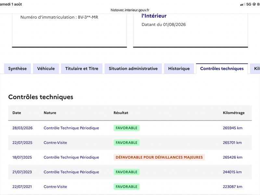Click the 244015 km mileage value
This screenshot has height=195, width=260.
(232, 172)
